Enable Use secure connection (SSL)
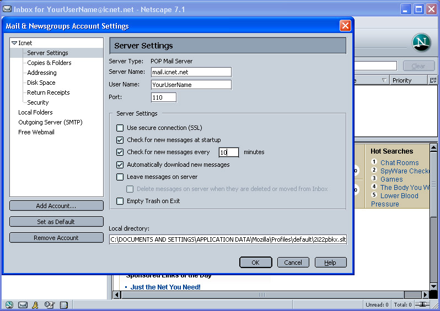Image resolution: width=440 pixels, height=311 pixels. [x=120, y=128]
